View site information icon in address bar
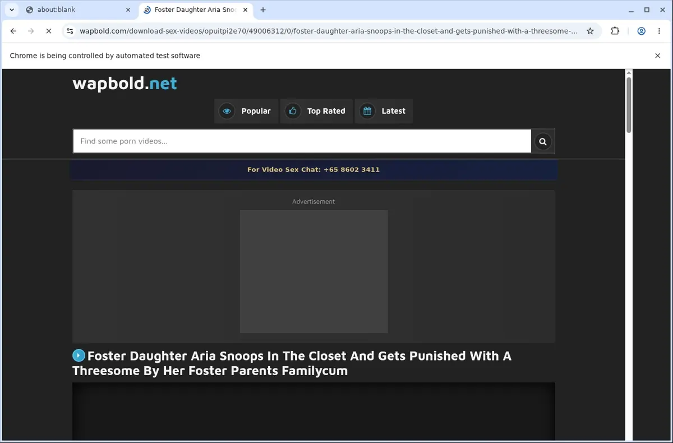 [70, 31]
